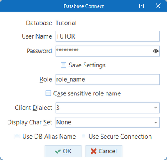Click the Database Connect title text

pos(84,6)
